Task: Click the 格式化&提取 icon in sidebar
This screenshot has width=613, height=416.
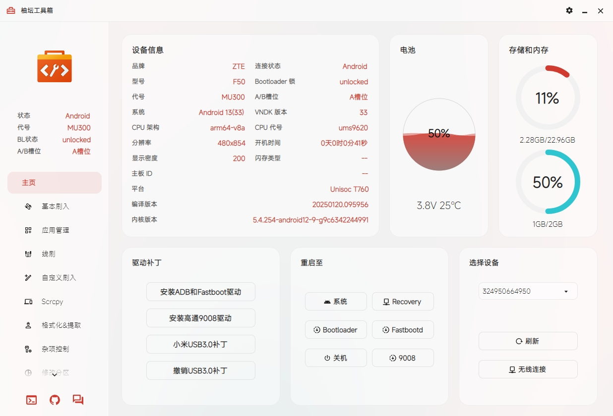Action: pos(28,325)
